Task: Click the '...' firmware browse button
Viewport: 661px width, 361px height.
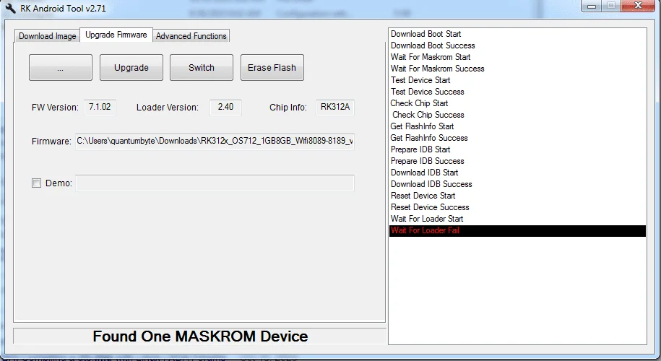Action: pyautogui.click(x=60, y=67)
